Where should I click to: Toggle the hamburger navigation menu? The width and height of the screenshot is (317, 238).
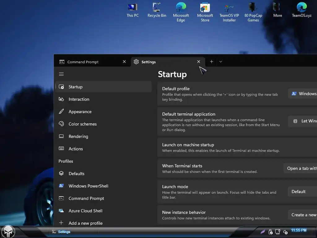click(x=61, y=74)
